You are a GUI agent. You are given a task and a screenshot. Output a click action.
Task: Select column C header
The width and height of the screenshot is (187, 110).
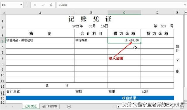click(x=124, y=12)
